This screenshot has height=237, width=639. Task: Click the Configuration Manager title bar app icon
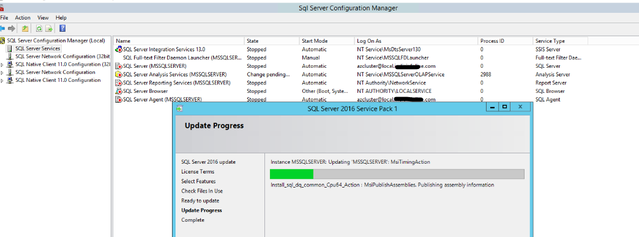(x=2, y=8)
